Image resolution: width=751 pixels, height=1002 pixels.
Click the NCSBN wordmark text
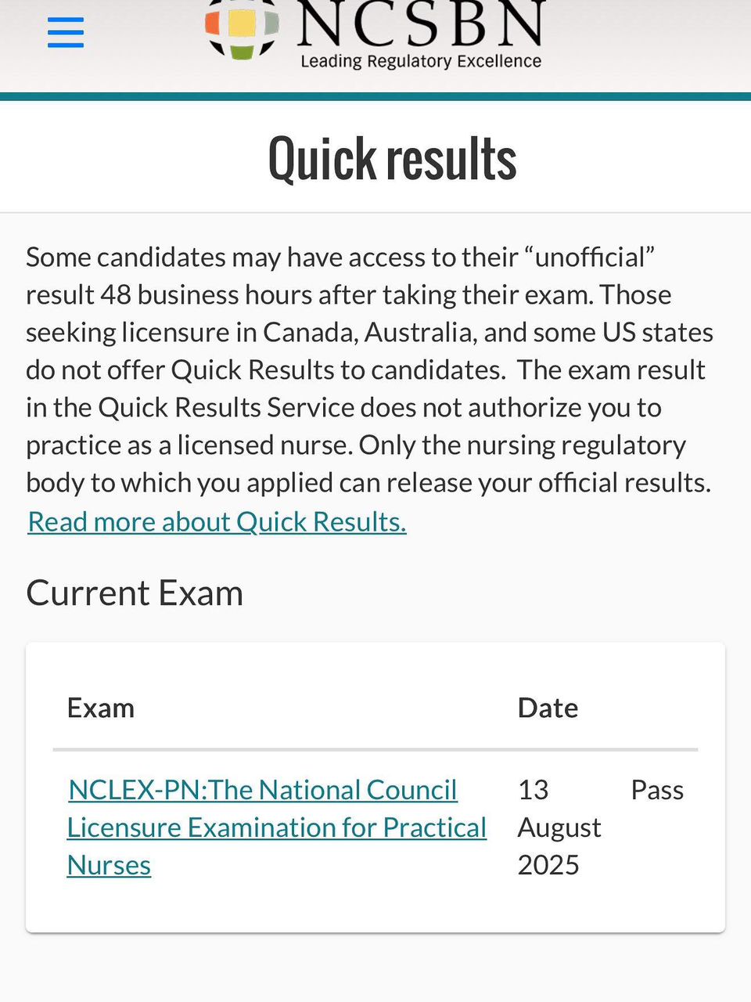click(x=421, y=23)
